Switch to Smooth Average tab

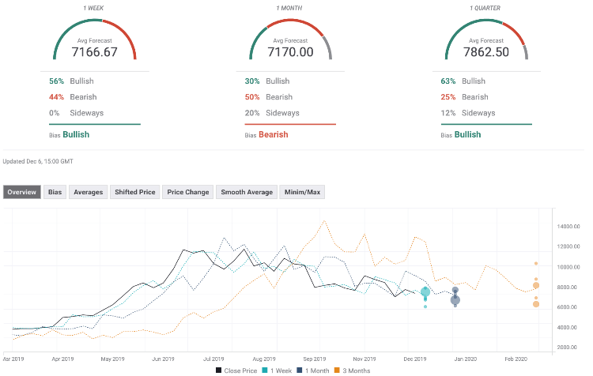pos(246,192)
